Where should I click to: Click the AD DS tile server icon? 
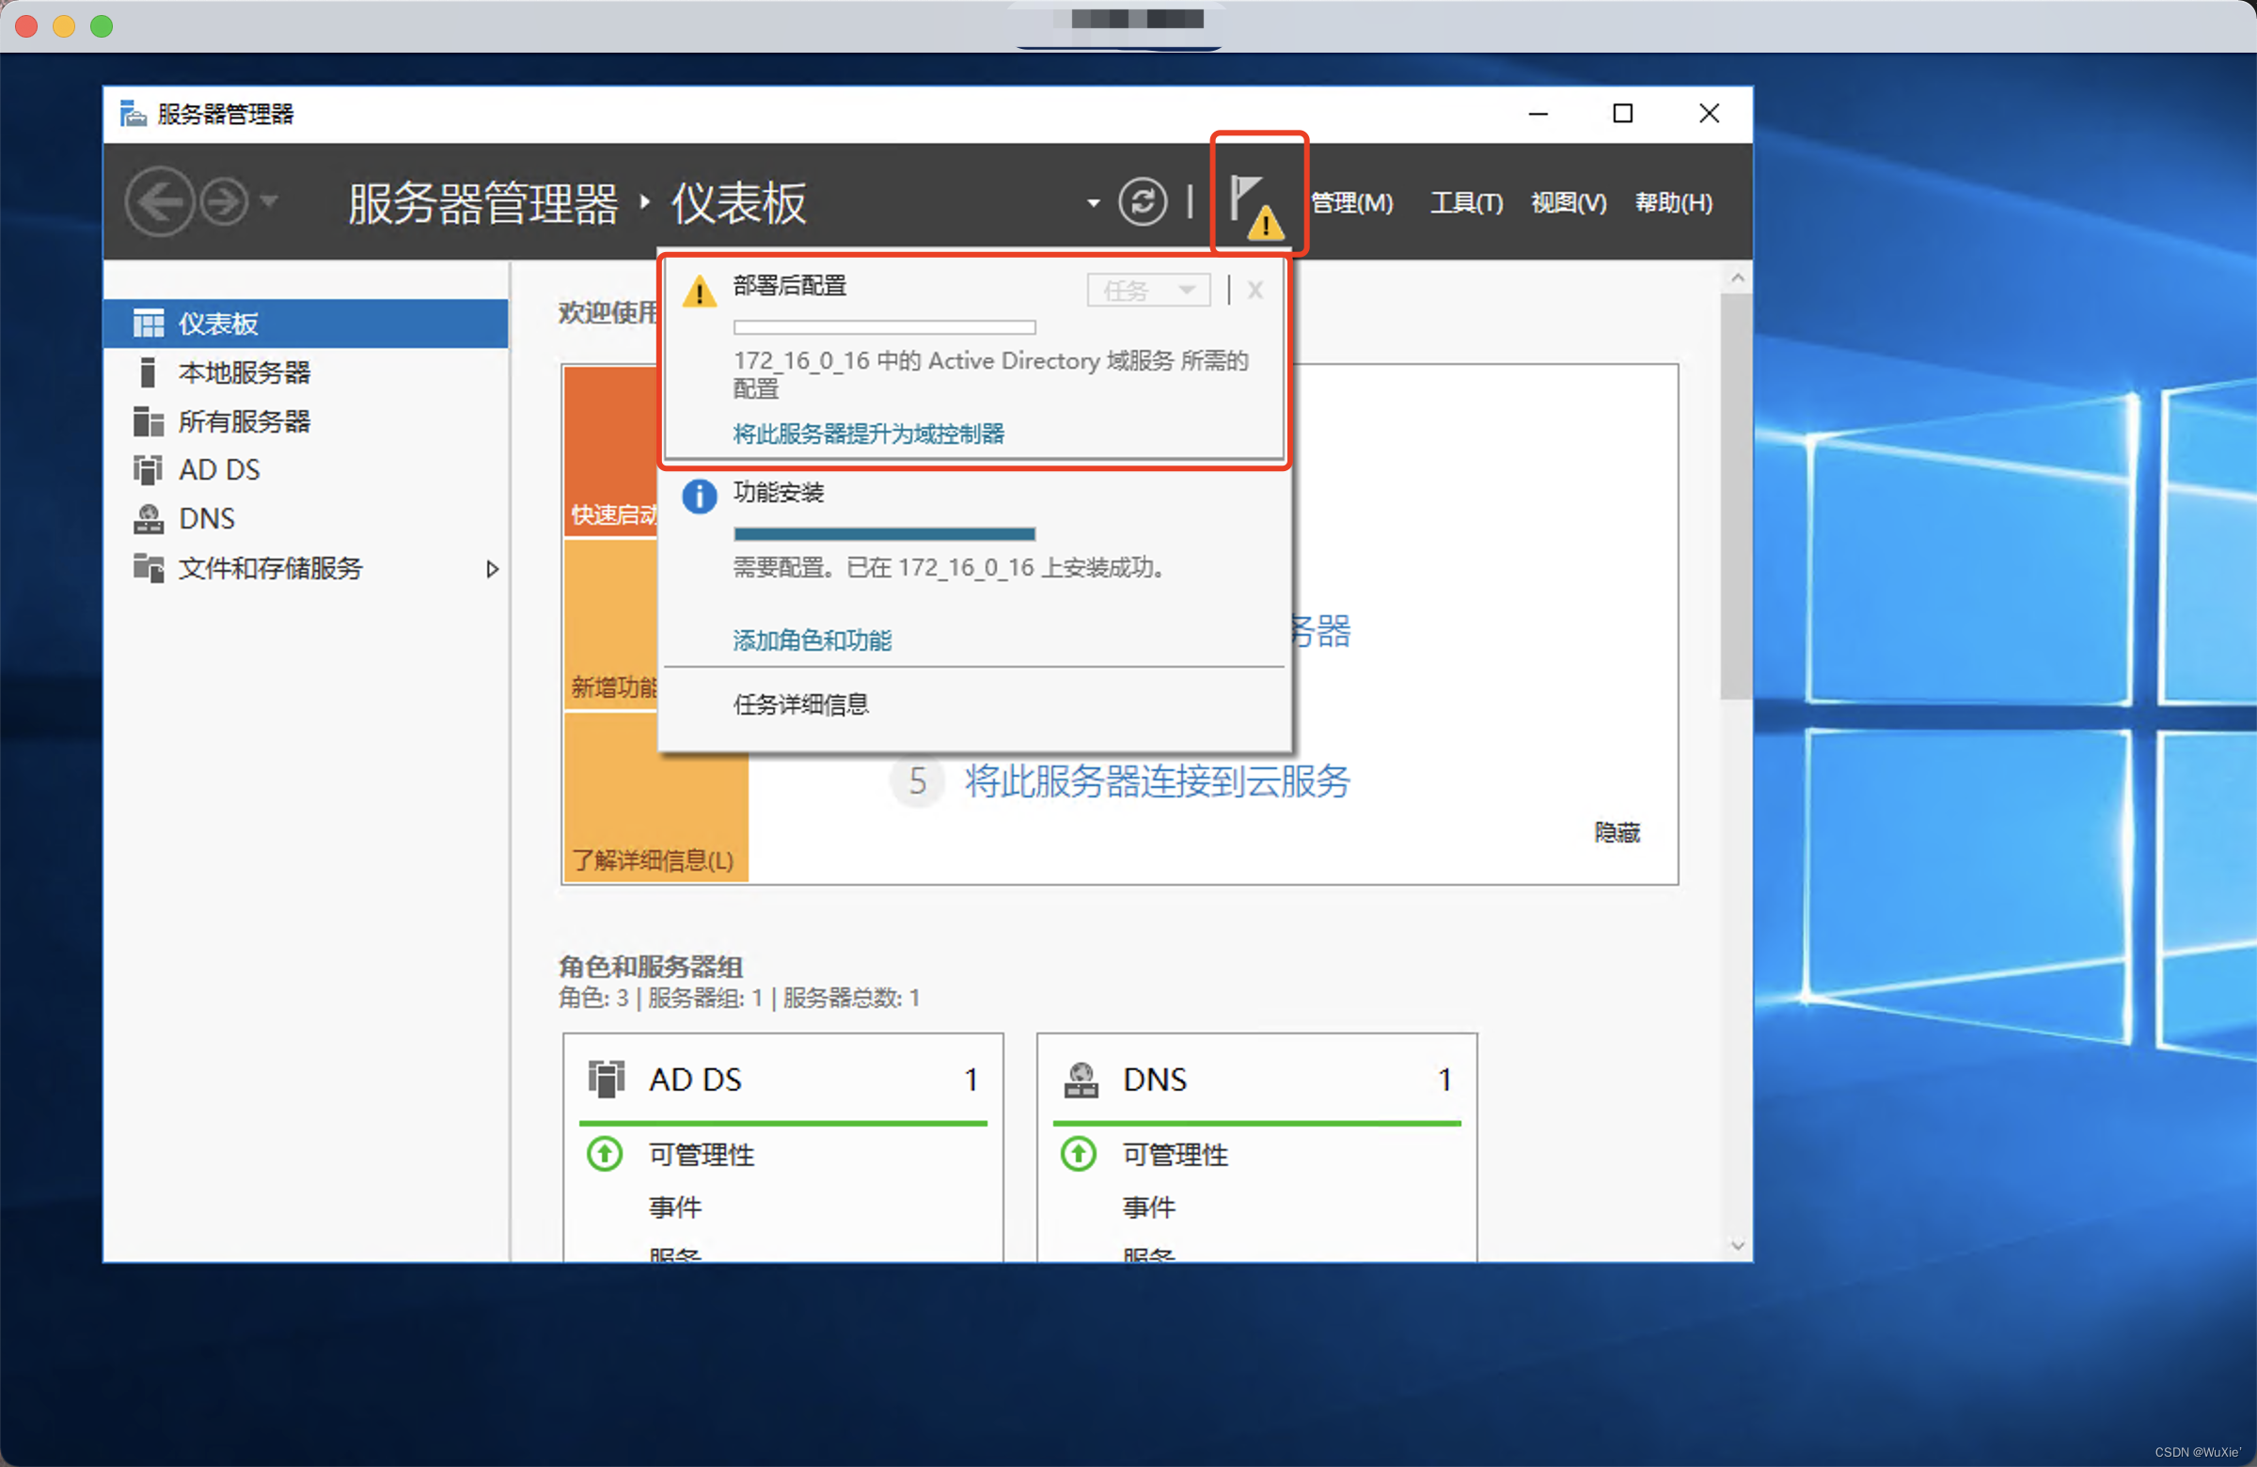606,1080
